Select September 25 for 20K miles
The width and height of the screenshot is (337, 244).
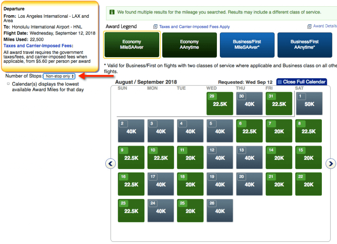(x=190, y=210)
